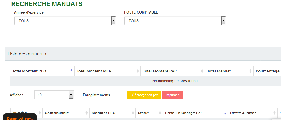Toggle descending sort on Prise En Charge Le
281x120 pixels.
pyautogui.click(x=225, y=113)
